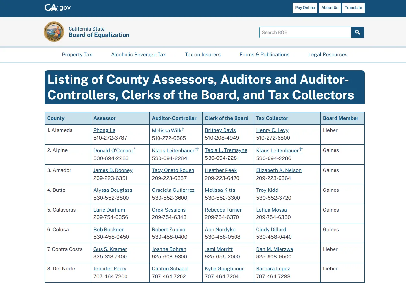Image resolution: width=406 pixels, height=283 pixels.
Task: Open Lehua Mossa link
Action: (271, 210)
